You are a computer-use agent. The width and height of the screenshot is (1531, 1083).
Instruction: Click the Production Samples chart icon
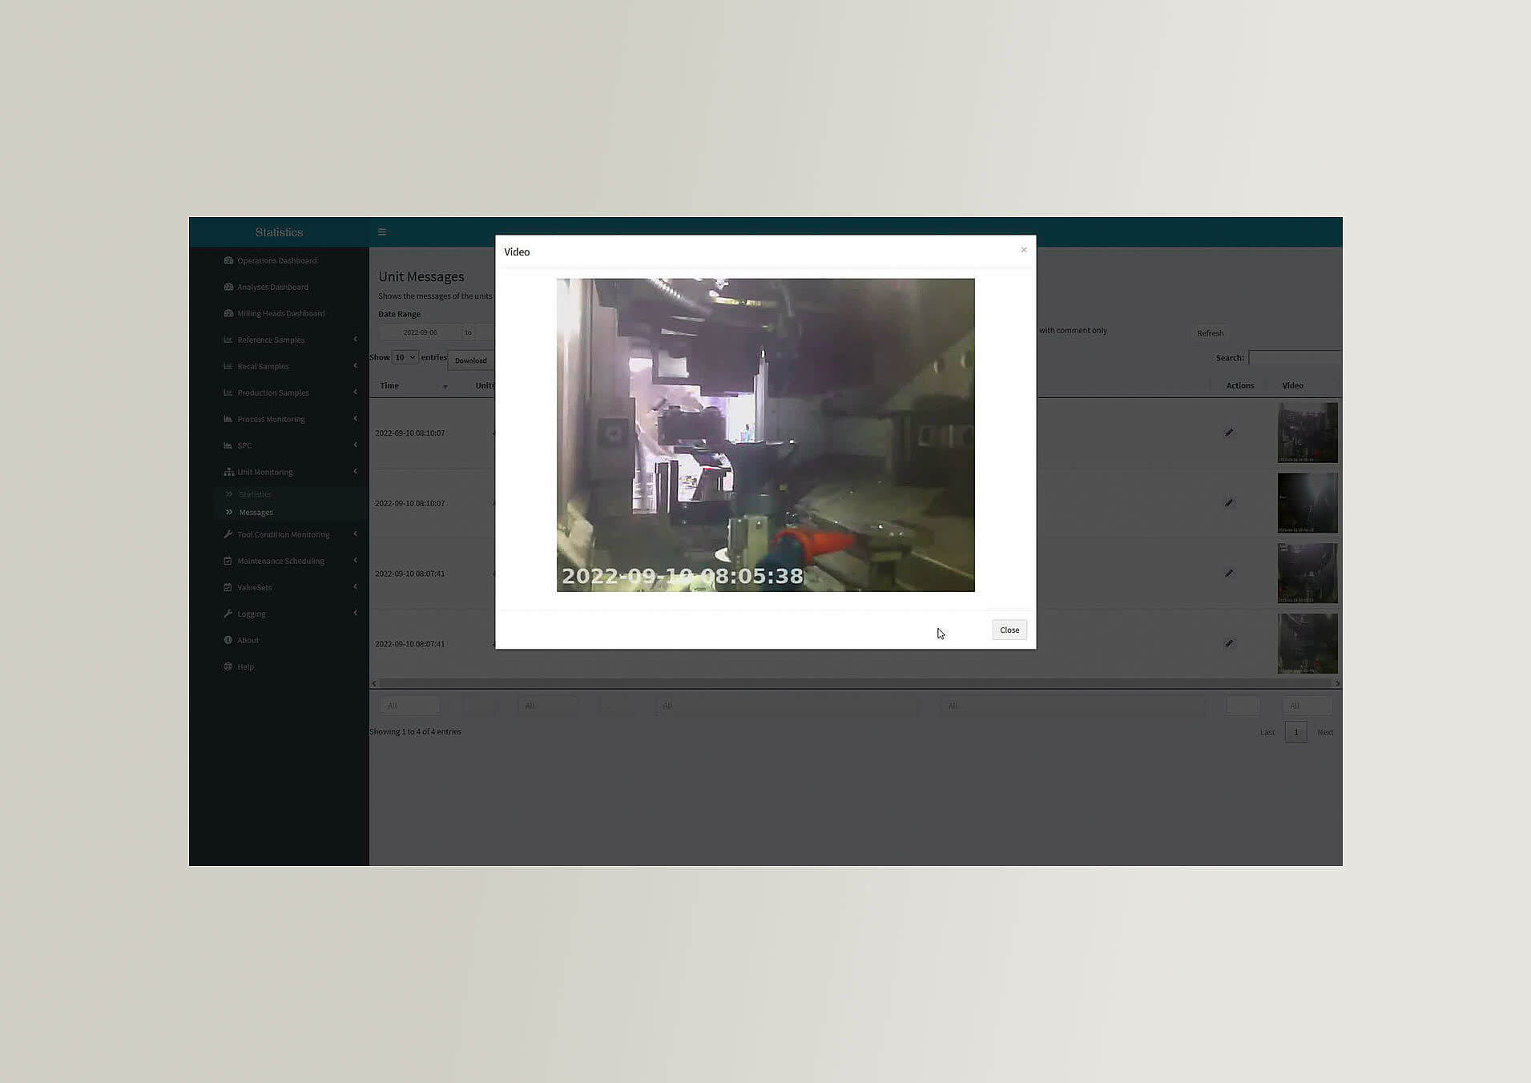pos(228,393)
